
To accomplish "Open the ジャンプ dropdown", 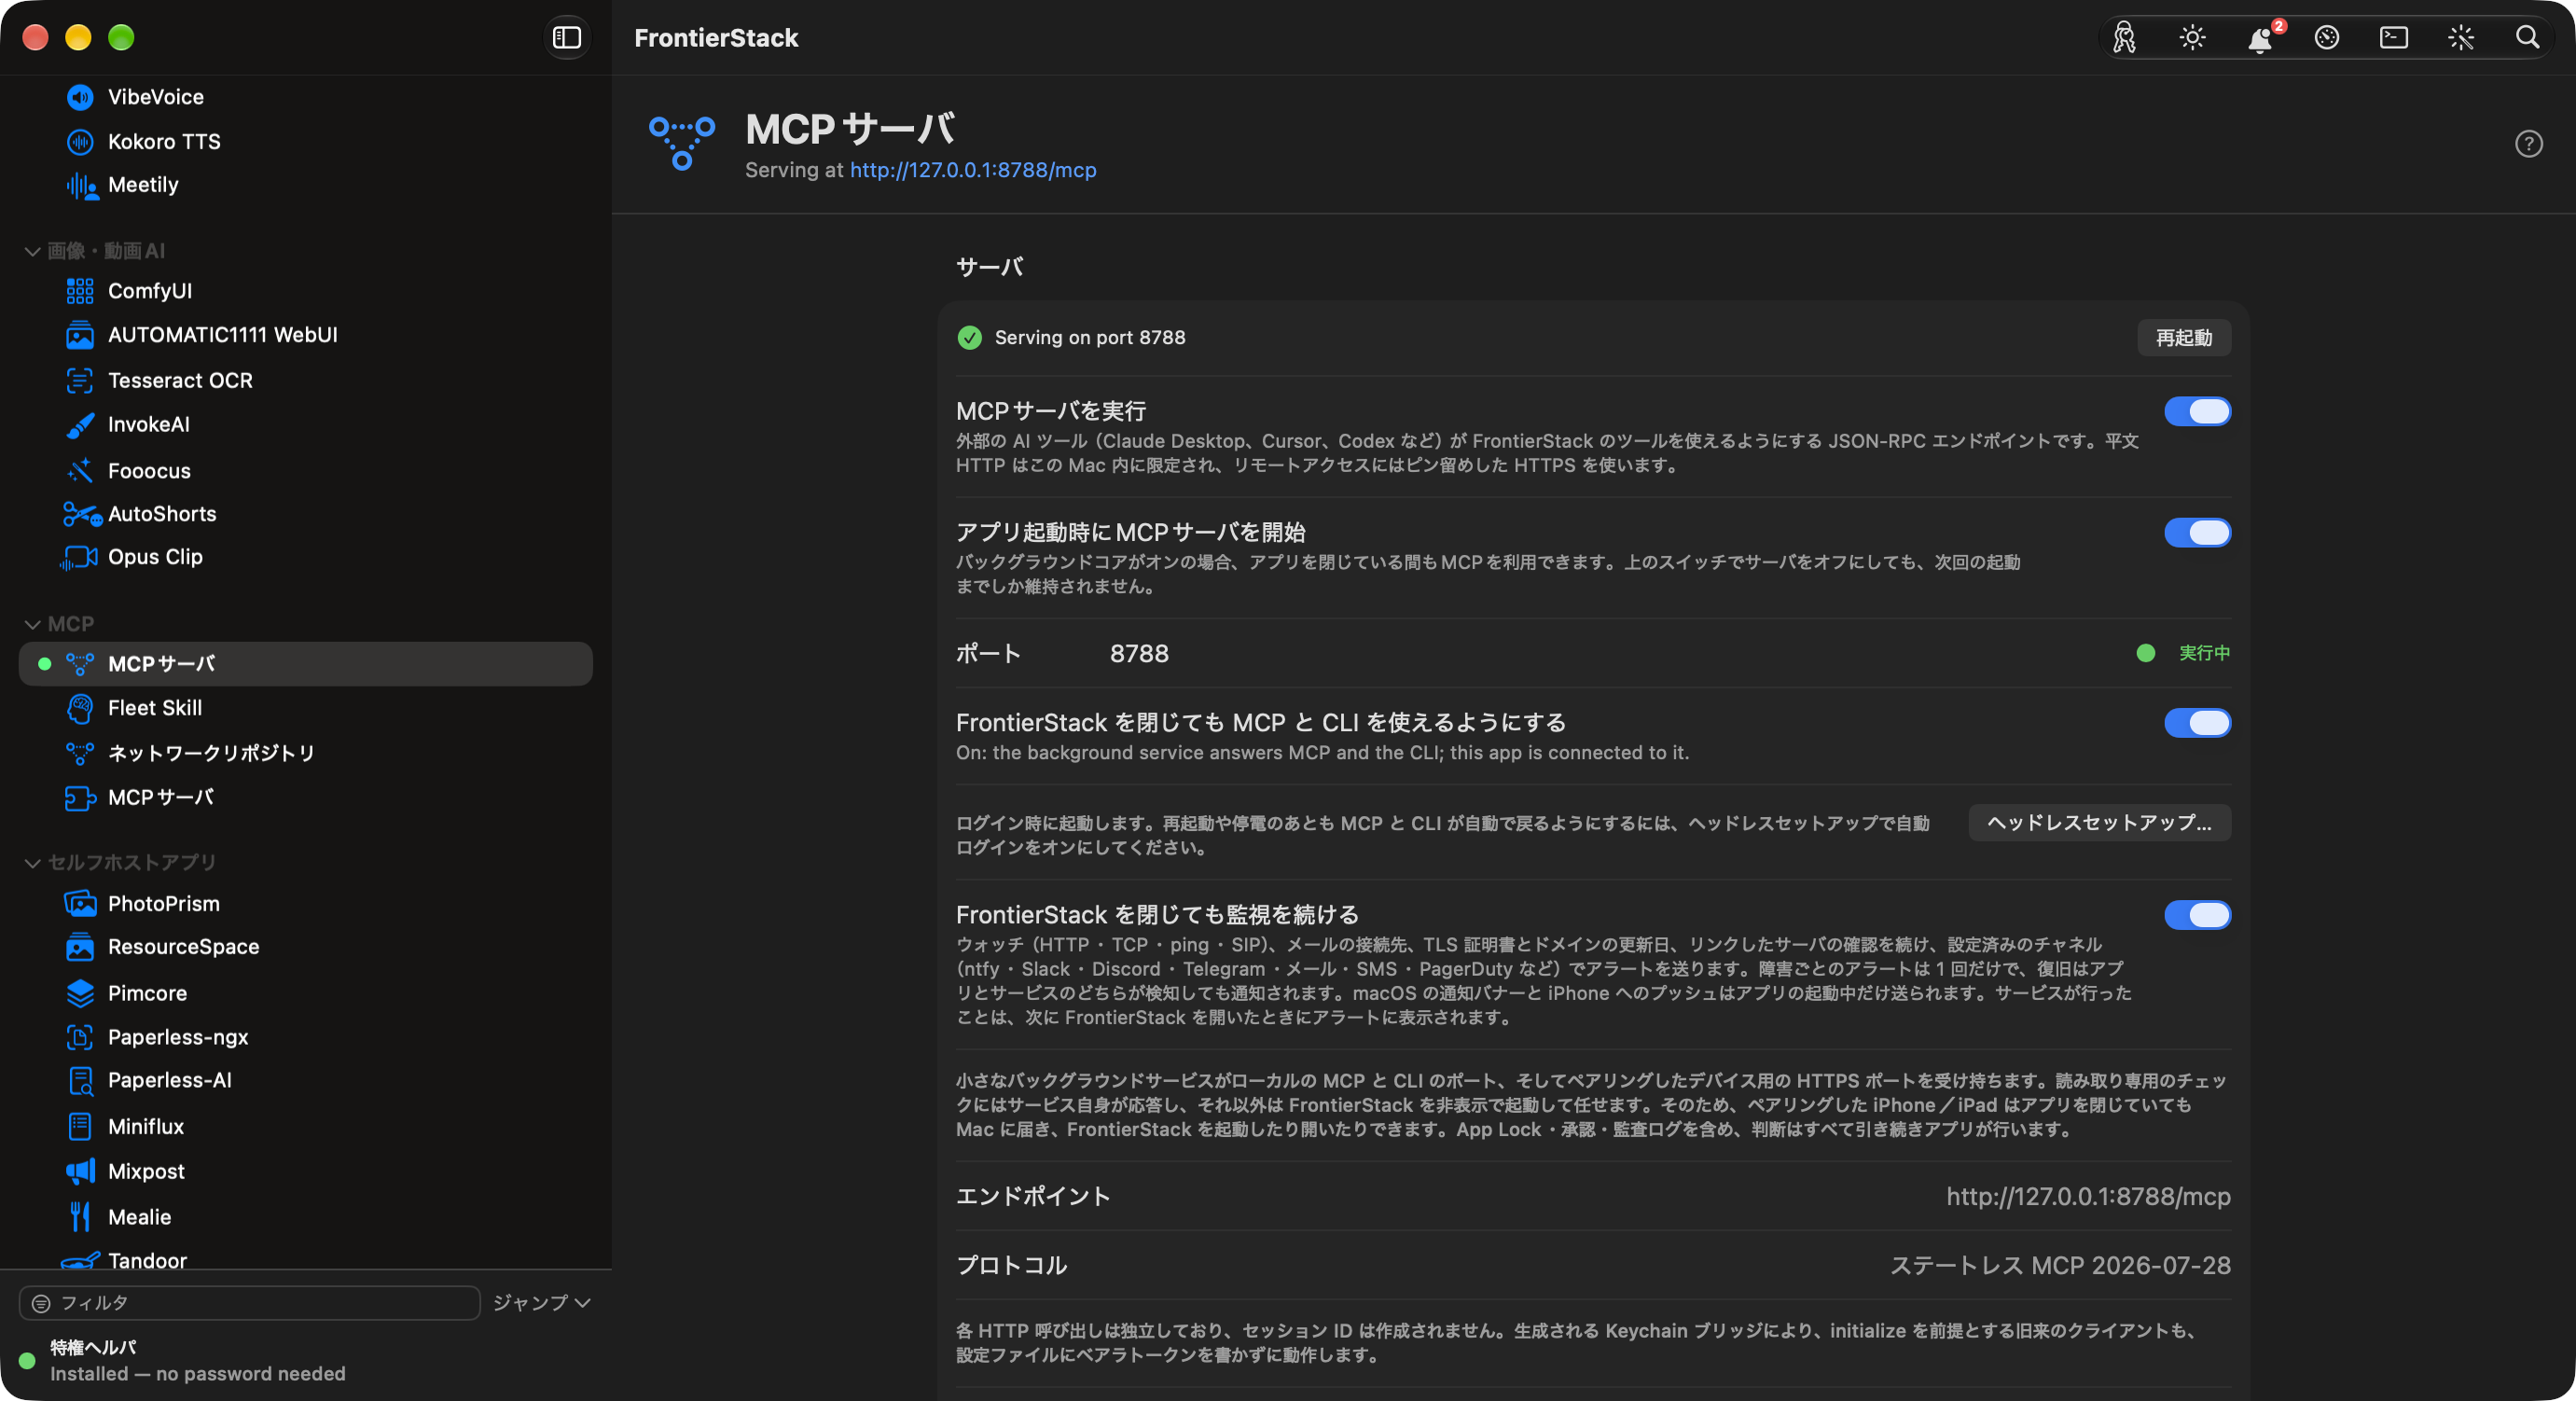I will (542, 1302).
